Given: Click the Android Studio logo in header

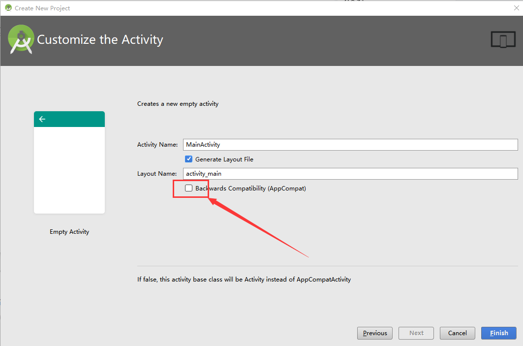Looking at the screenshot, I should tap(21, 39).
